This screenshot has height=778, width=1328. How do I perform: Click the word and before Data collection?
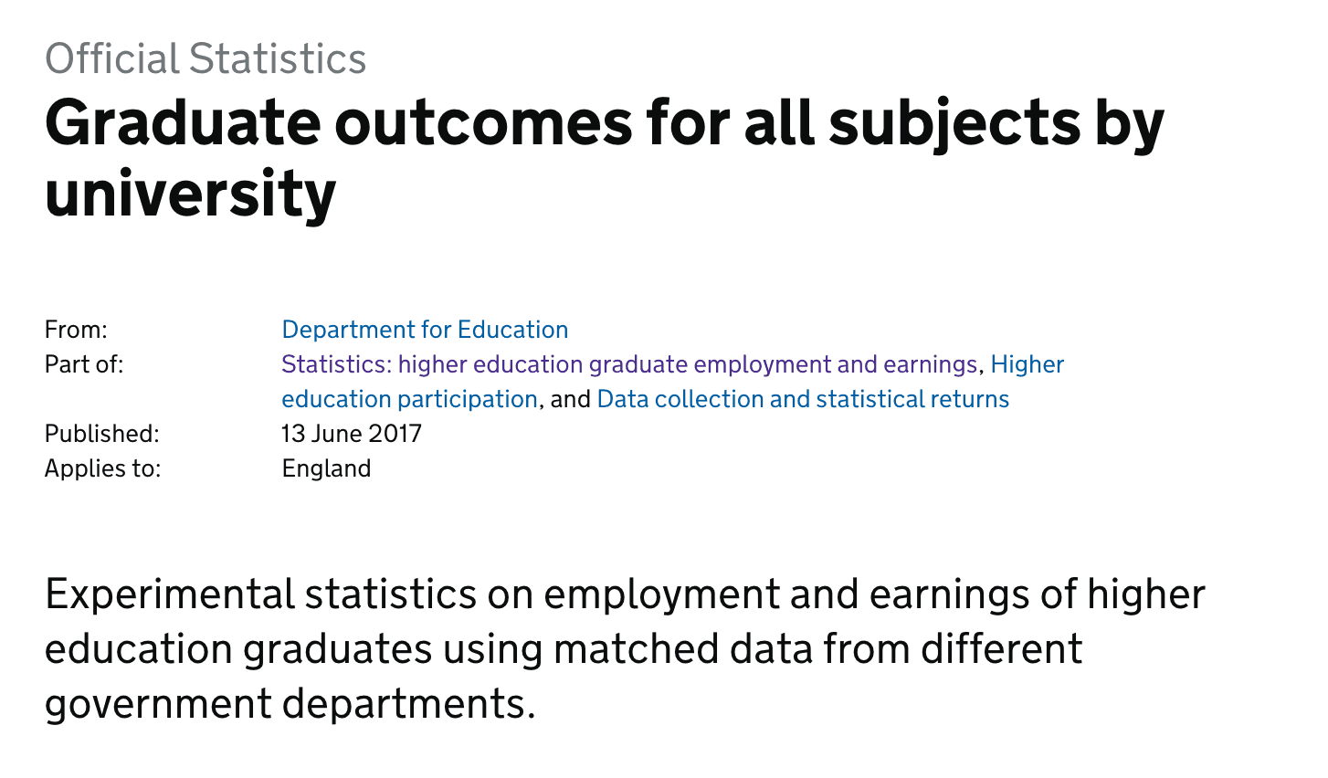pos(571,399)
